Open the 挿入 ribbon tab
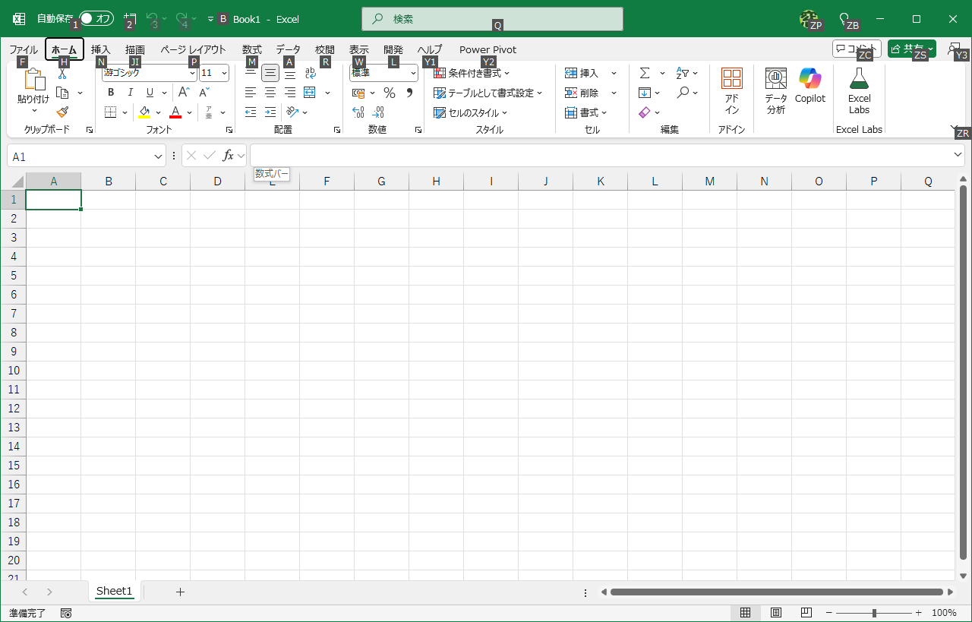The height and width of the screenshot is (622, 972). click(x=100, y=49)
